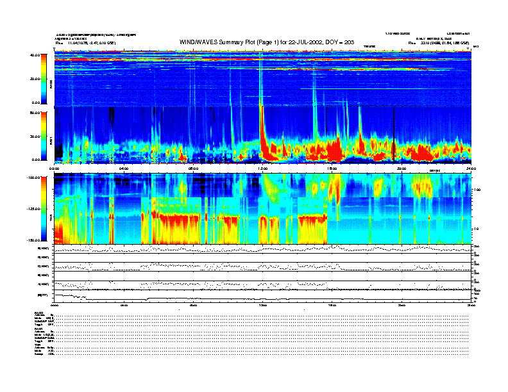The image size is (508, 392).
Task: Click the -100.00 label on TNR scale
Action: (x=33, y=177)
